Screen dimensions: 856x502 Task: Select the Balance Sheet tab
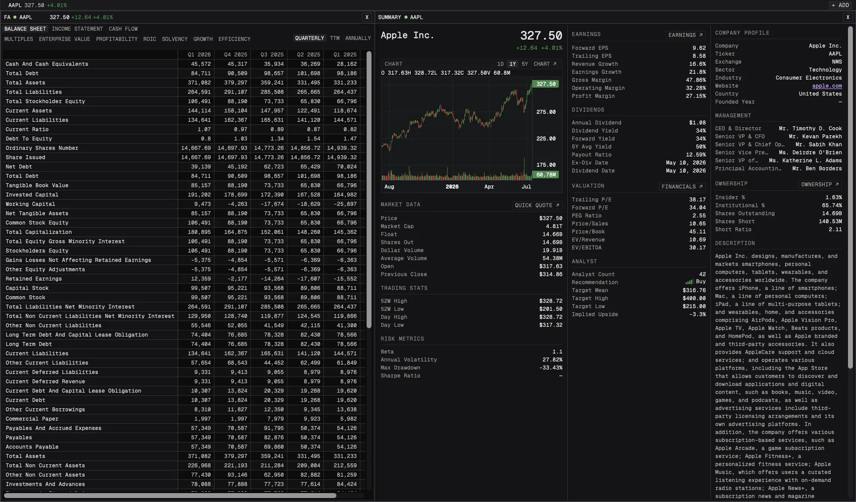(25, 29)
